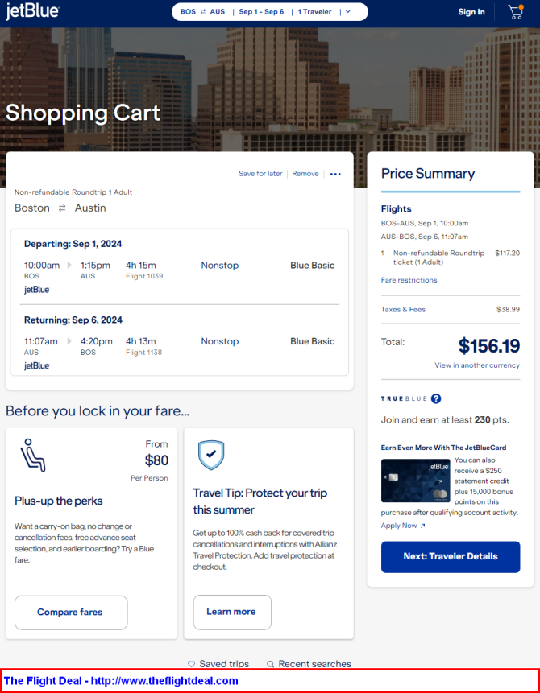View total in another currency
The image size is (540, 693).
pos(477,365)
